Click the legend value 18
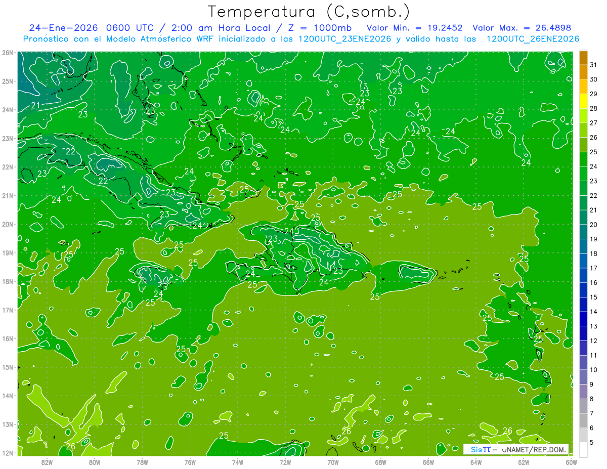 [x=593, y=254]
